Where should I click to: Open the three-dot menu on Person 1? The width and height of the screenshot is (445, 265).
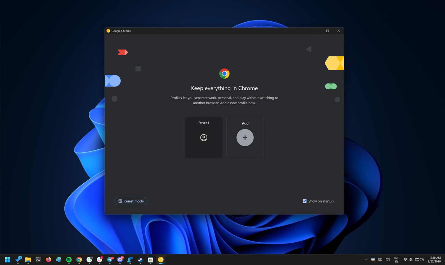[x=219, y=121]
